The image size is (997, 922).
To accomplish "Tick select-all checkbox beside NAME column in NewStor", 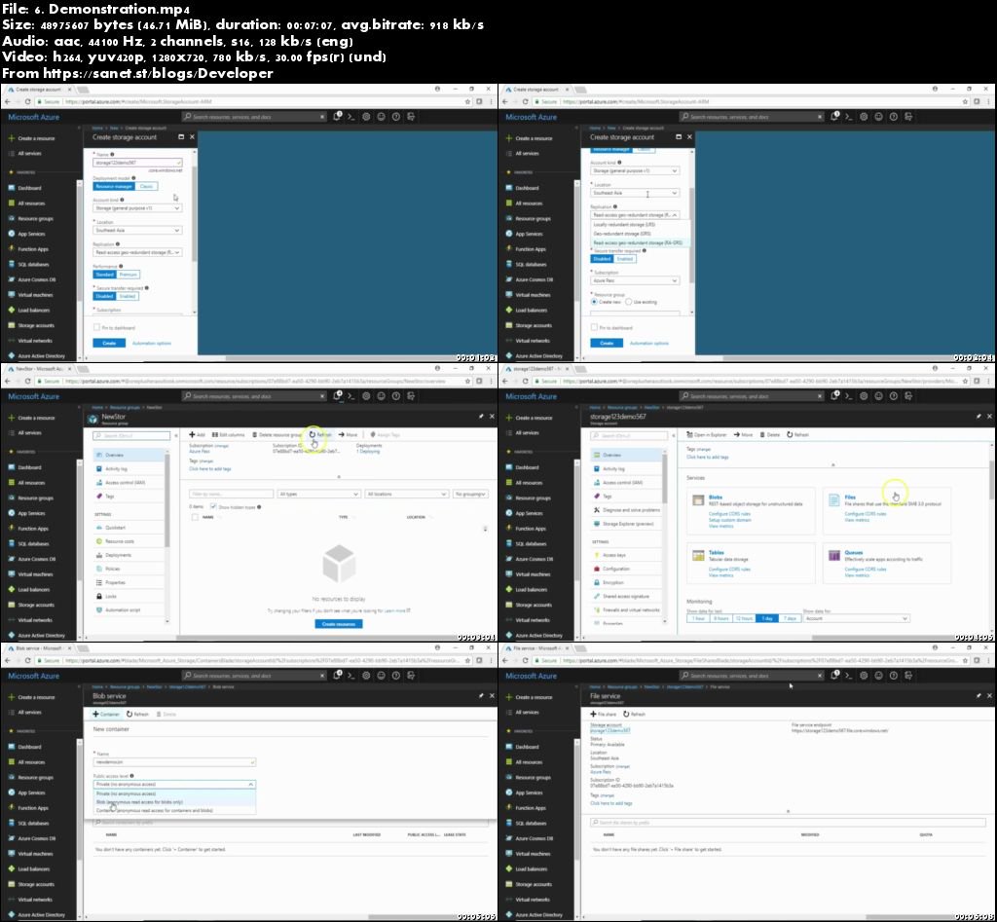I will [195, 518].
